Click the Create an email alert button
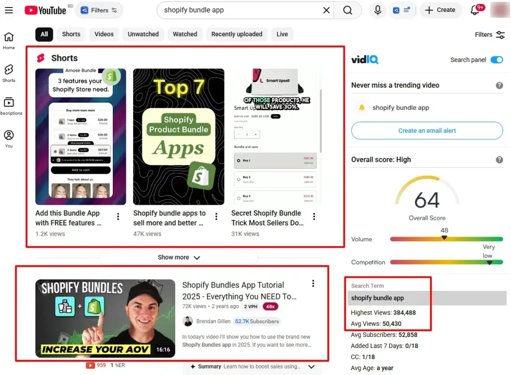This screenshot has height=375, width=511. tap(427, 130)
